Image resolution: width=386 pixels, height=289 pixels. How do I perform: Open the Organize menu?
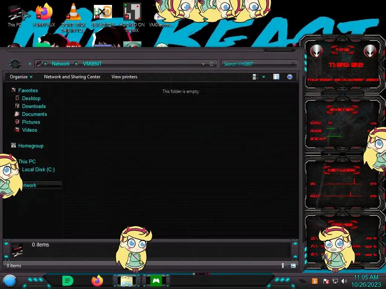21,77
